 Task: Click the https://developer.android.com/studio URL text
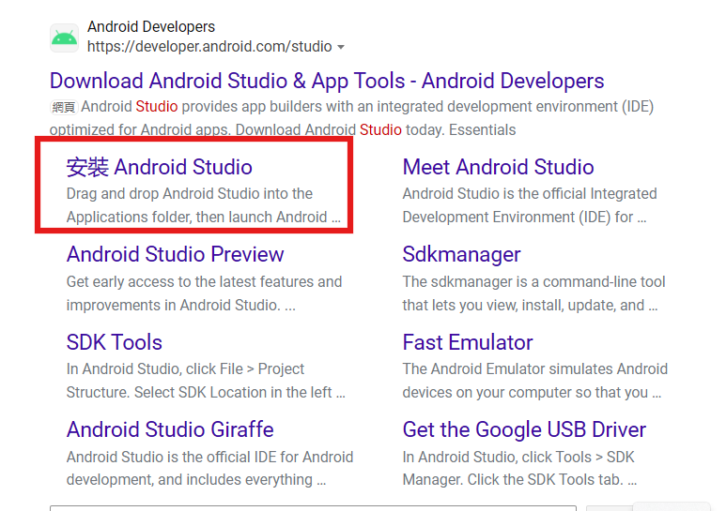[209, 47]
